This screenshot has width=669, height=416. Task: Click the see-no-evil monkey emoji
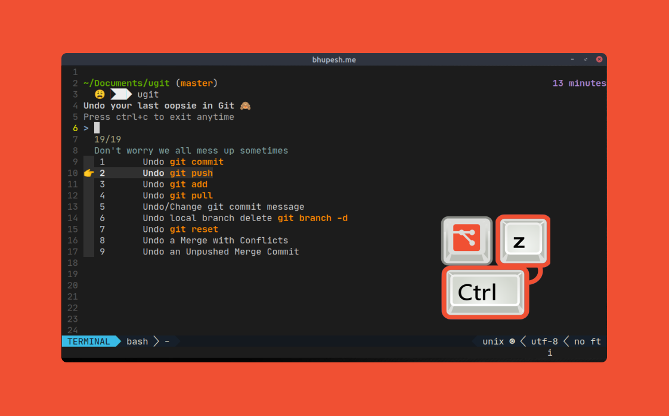click(x=245, y=105)
